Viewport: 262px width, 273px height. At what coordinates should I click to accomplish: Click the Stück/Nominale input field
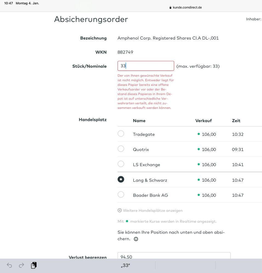point(146,66)
